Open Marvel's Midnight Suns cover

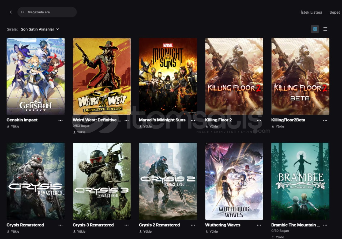(x=168, y=76)
